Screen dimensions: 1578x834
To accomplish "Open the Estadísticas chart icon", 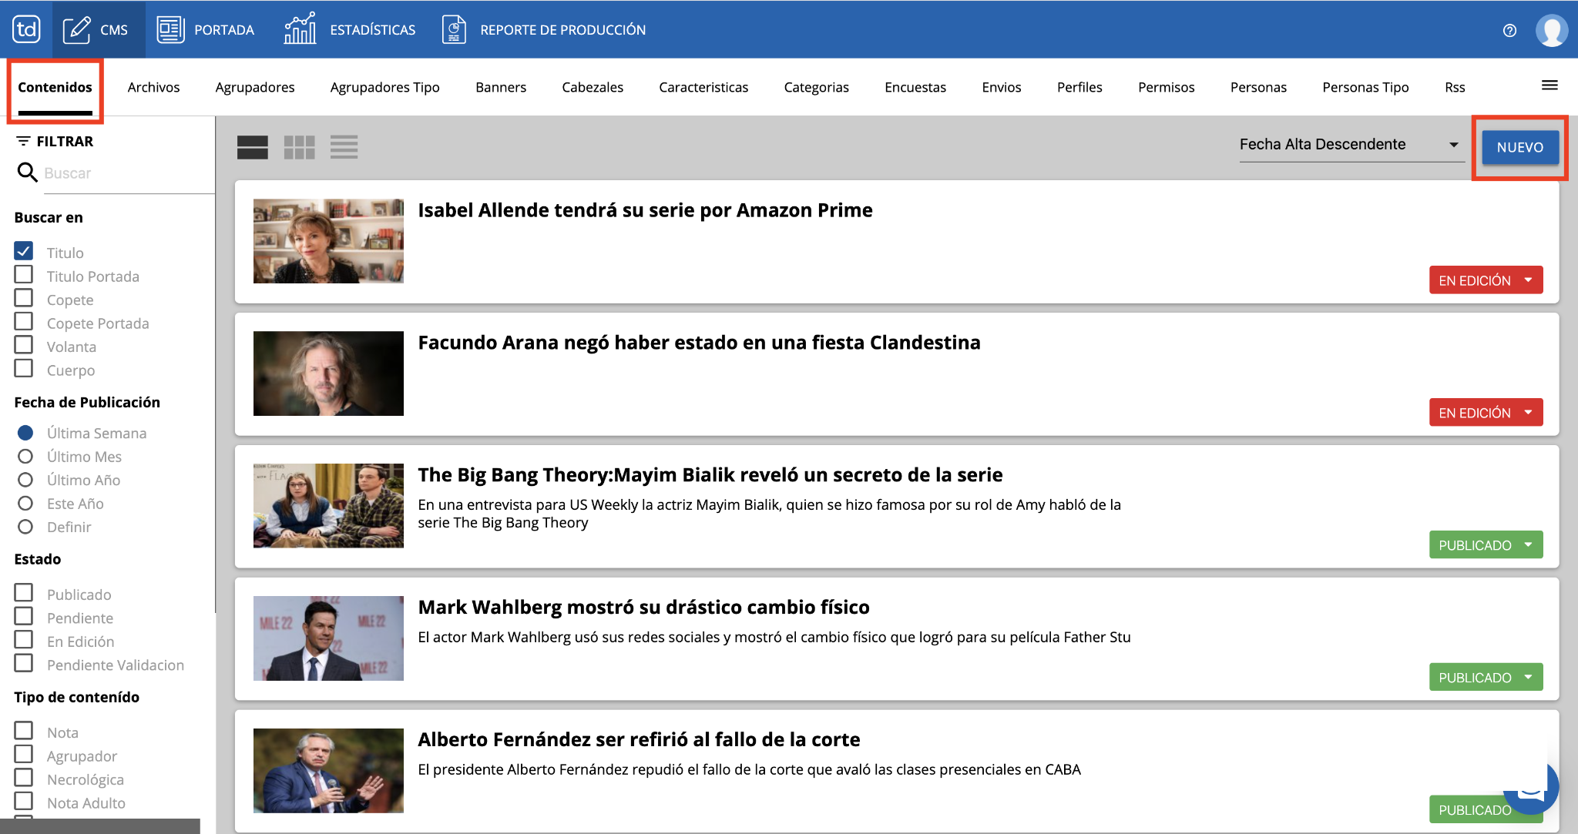I will [x=300, y=29].
